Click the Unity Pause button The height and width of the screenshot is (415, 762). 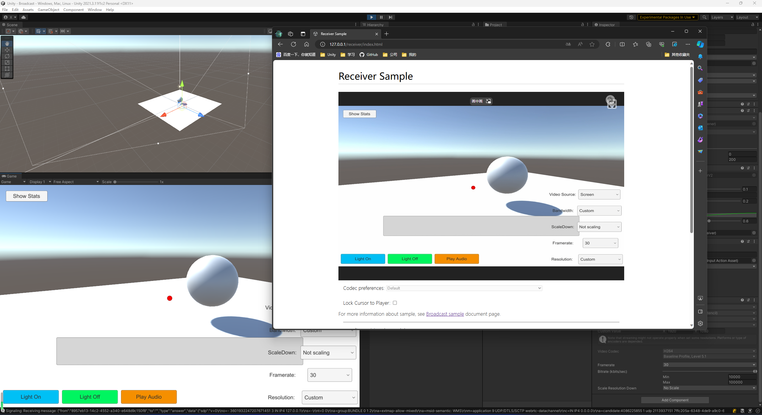[381, 17]
